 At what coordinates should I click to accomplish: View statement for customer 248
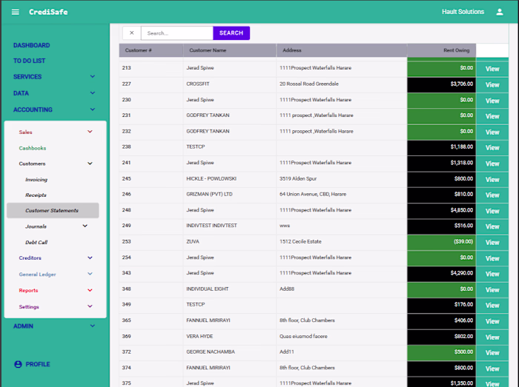492,211
